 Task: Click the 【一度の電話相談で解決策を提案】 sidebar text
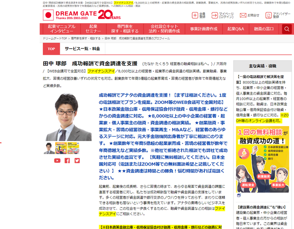click(x=260, y=79)
